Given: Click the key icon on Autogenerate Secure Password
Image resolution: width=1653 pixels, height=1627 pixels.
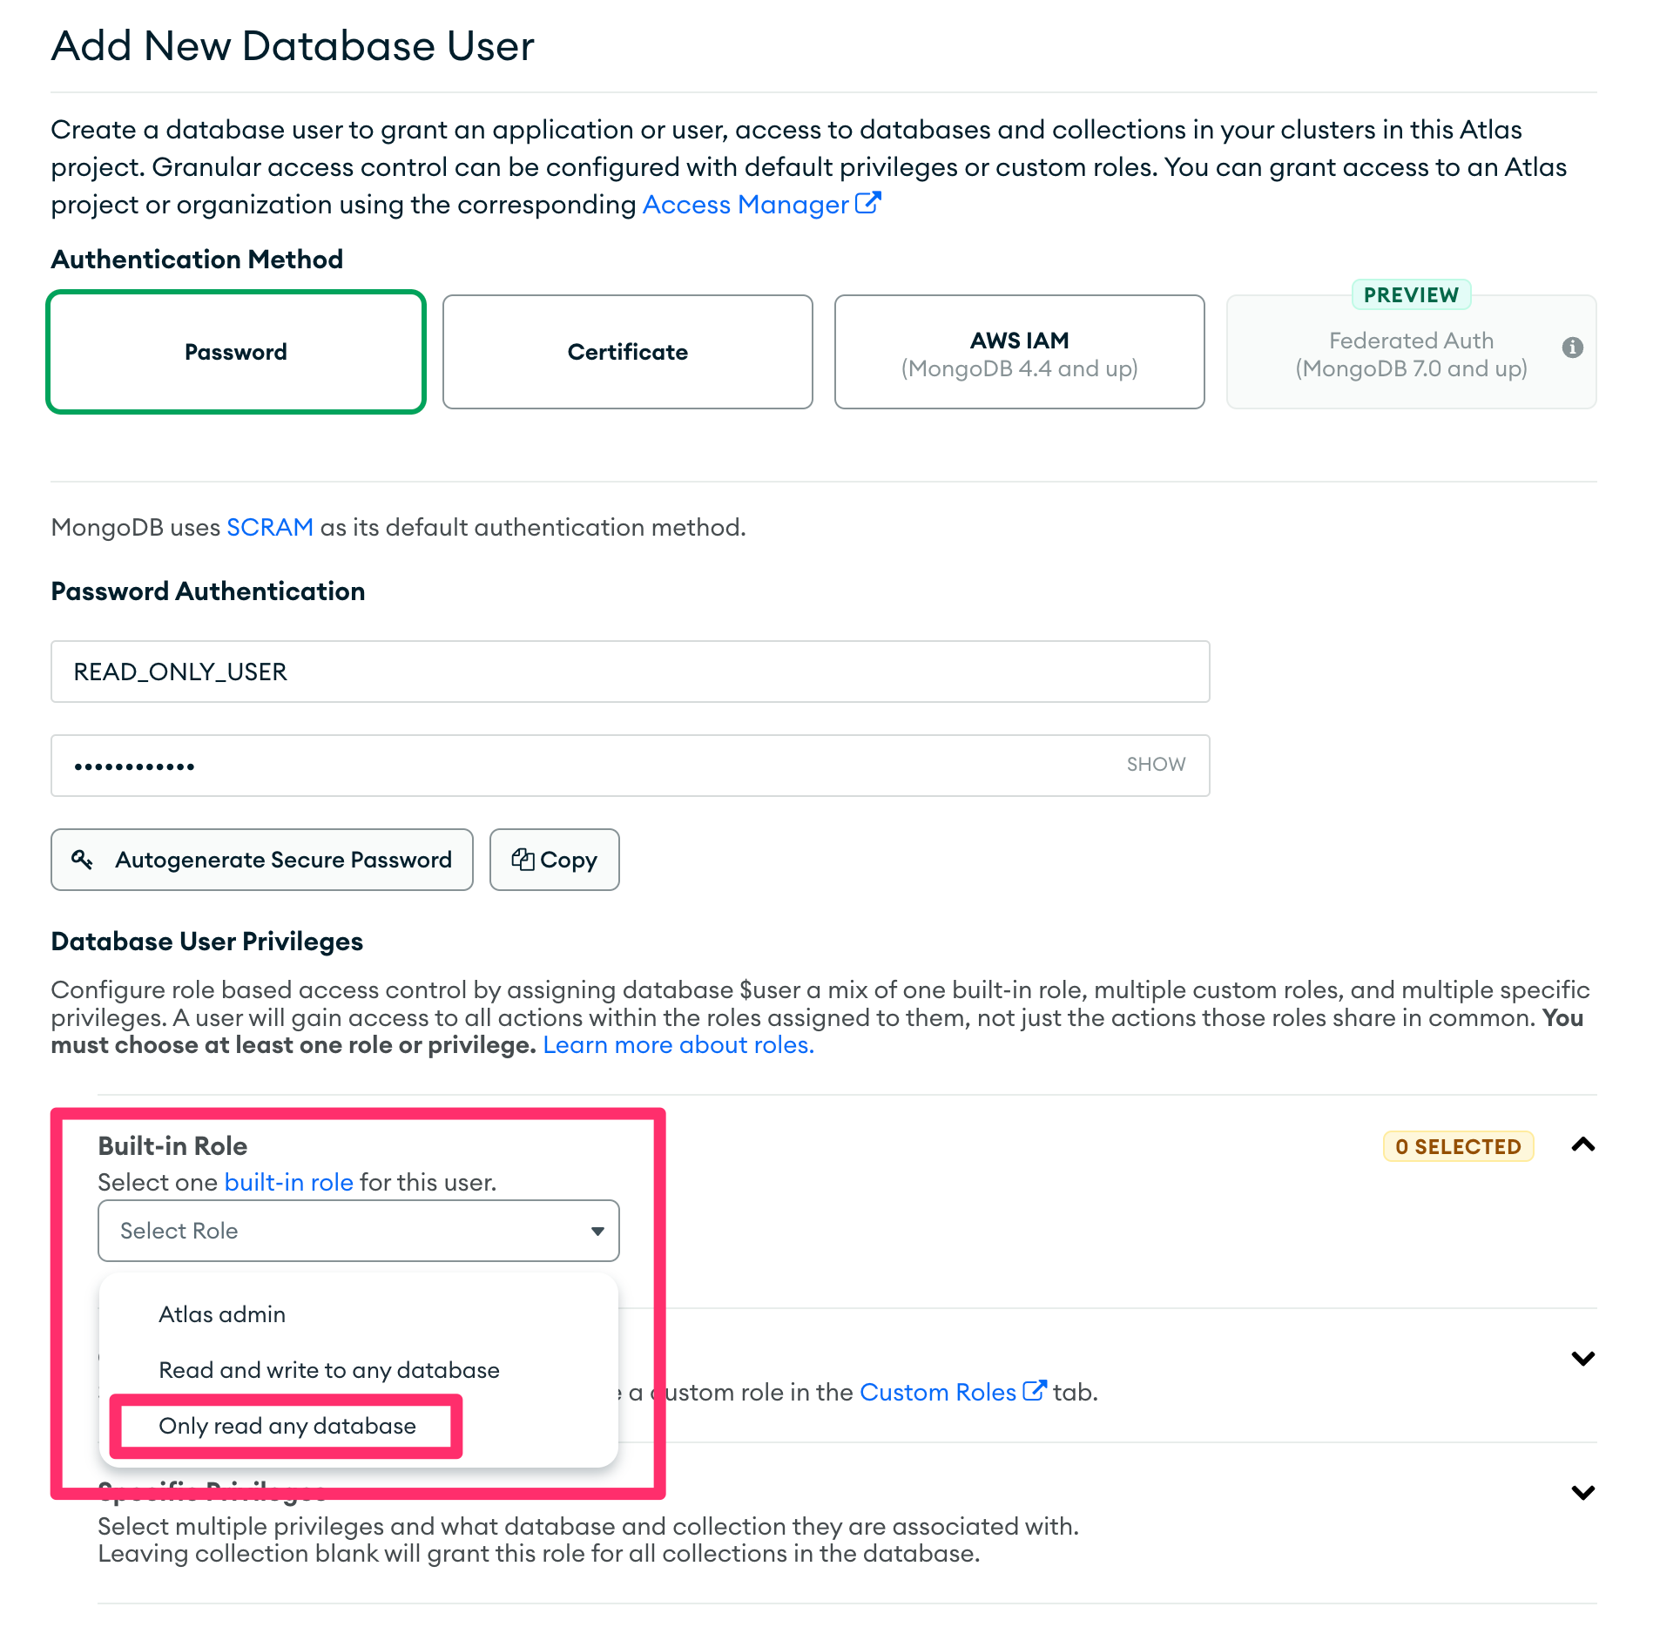Looking at the screenshot, I should [84, 860].
